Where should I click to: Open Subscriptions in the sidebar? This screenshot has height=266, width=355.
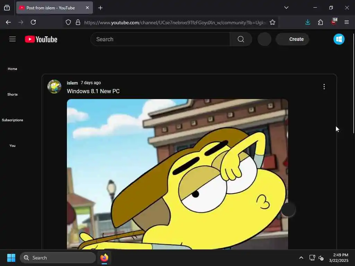click(x=12, y=120)
